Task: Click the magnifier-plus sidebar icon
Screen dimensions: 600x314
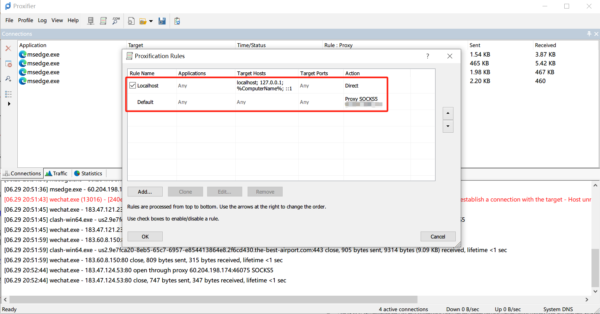Action: click(x=9, y=79)
